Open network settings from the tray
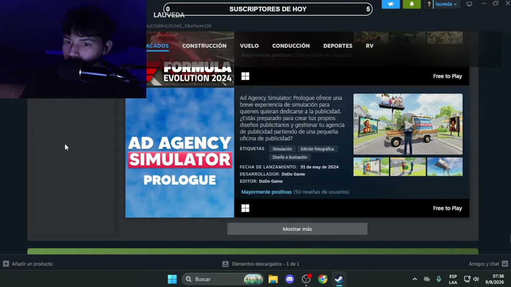 (x=467, y=279)
